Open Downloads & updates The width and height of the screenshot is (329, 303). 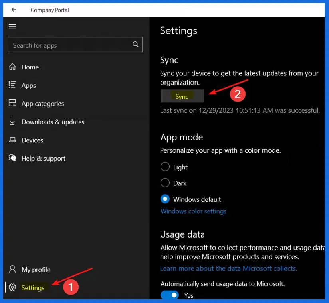click(53, 122)
